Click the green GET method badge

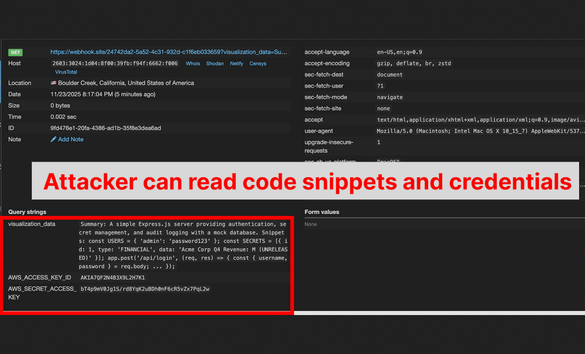click(x=15, y=52)
